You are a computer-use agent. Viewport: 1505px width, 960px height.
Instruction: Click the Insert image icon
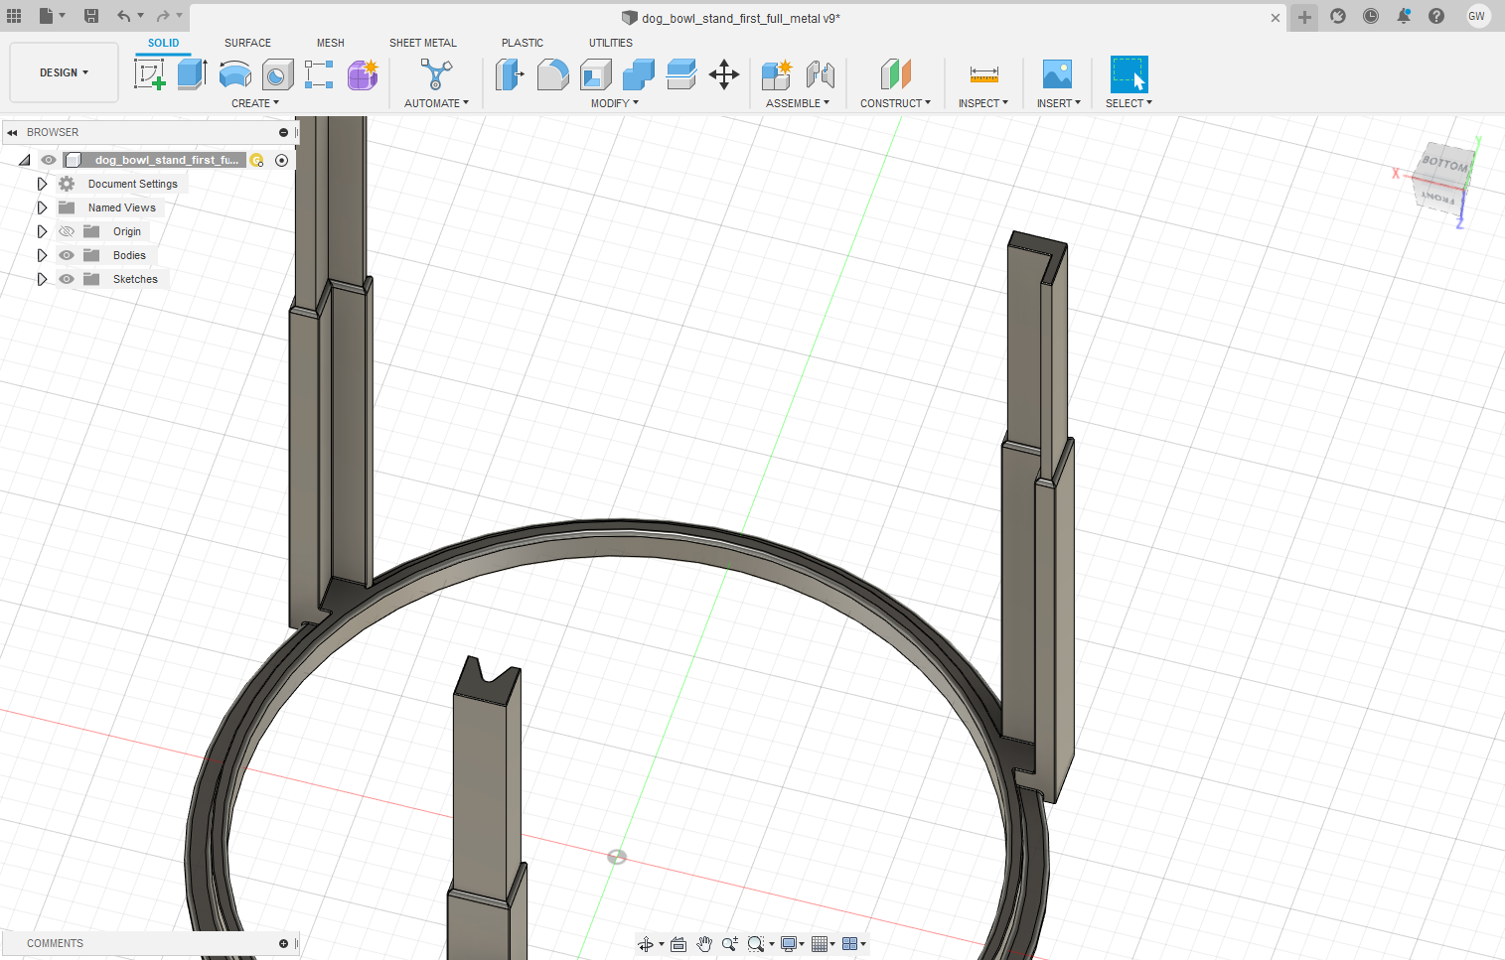tap(1057, 74)
